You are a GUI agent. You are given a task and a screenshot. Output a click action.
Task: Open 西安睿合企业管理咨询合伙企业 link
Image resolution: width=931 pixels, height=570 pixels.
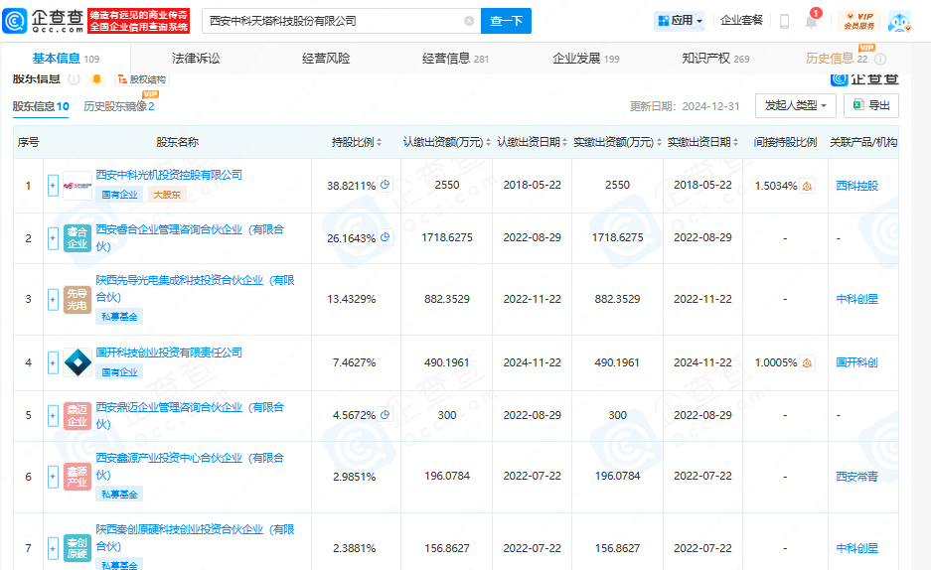(190, 238)
